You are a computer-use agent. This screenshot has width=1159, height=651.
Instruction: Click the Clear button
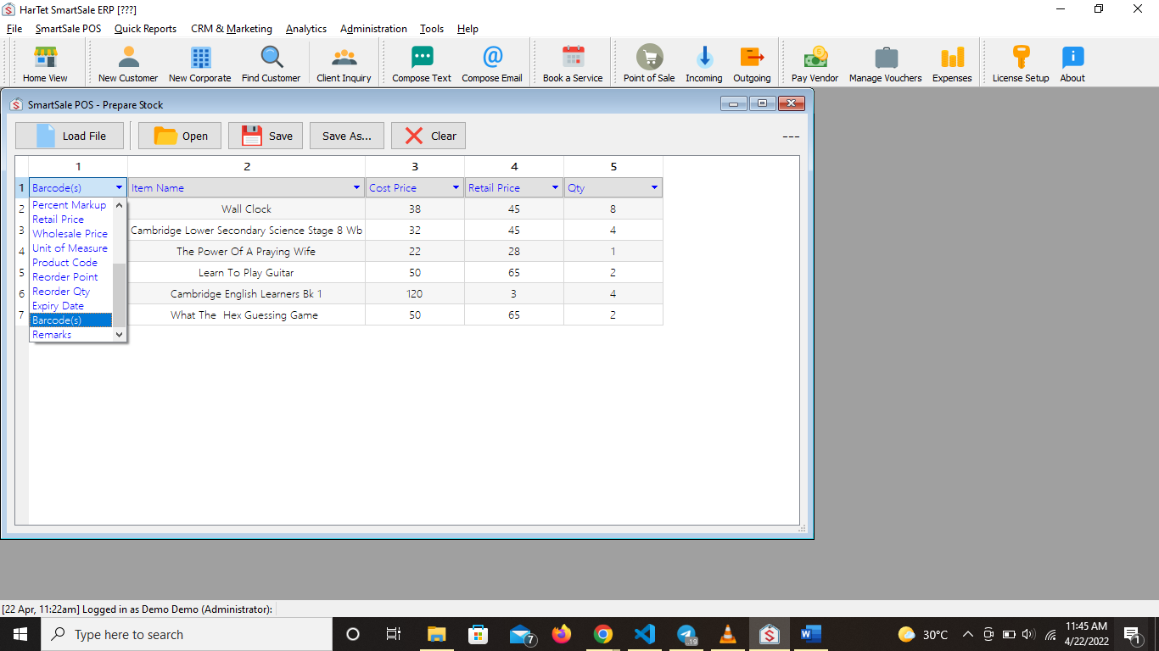pos(428,136)
